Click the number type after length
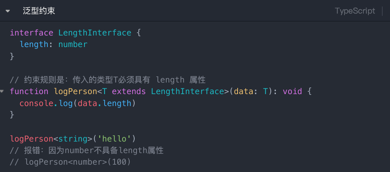This screenshot has width=390, height=172. pos(73,44)
